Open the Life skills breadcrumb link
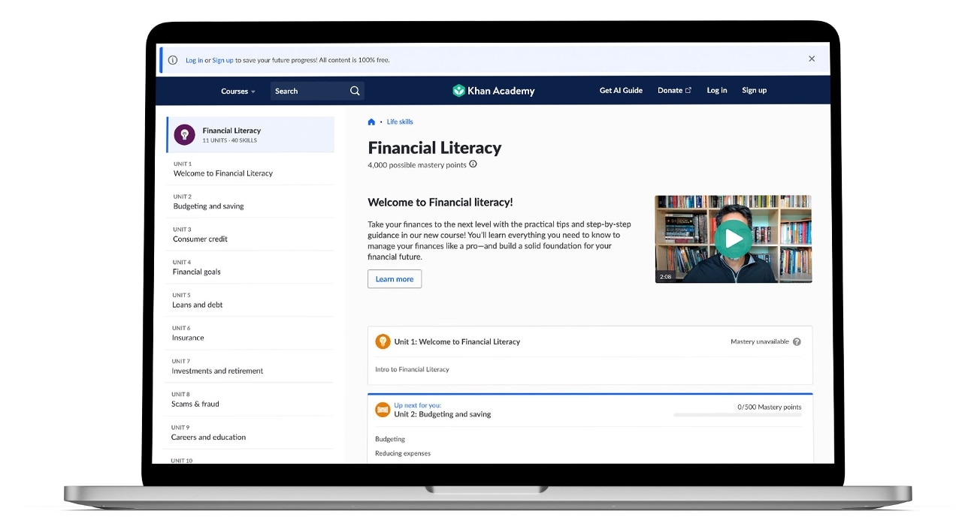The image size is (962, 517). coord(400,121)
